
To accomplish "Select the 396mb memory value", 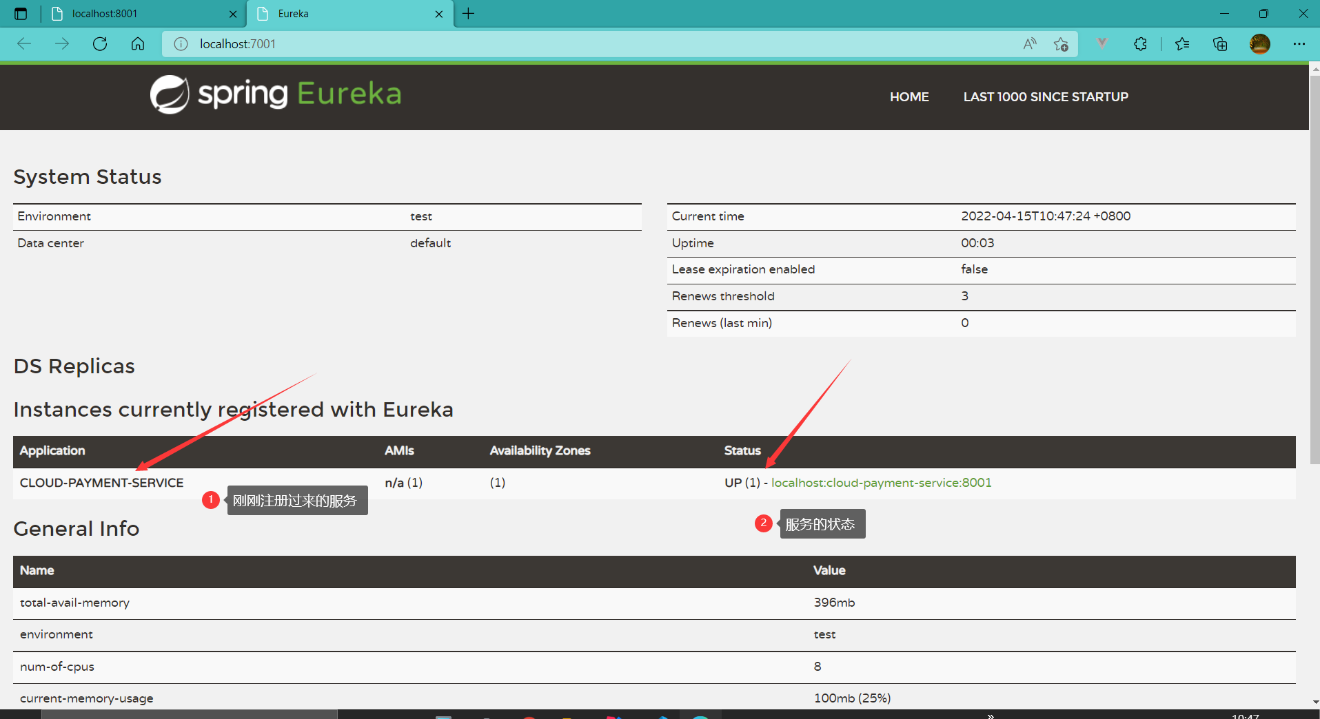I will pyautogui.click(x=834, y=603).
